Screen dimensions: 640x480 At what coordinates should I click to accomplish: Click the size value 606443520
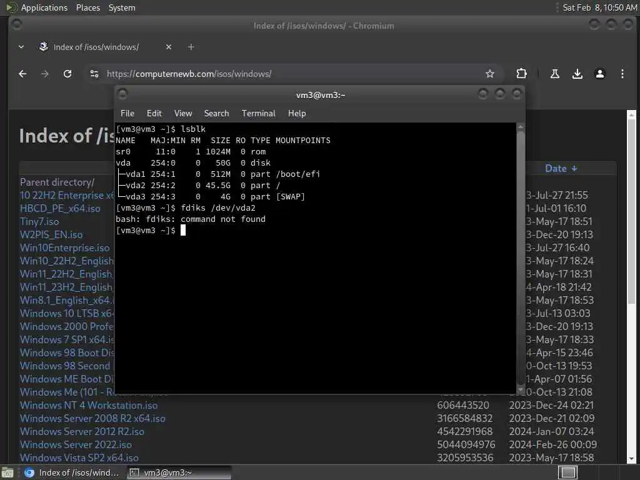pos(463,405)
